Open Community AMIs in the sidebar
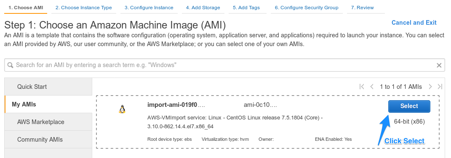Image resolution: width=451 pixels, height=158 pixels. pyautogui.click(x=48, y=140)
